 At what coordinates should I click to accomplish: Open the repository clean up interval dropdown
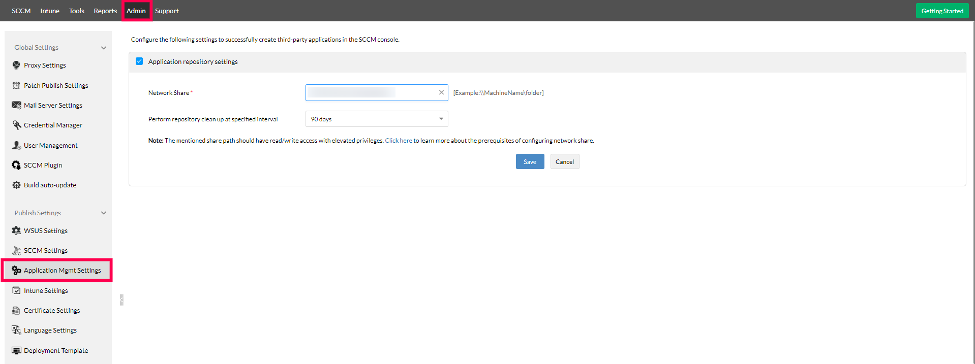pos(377,119)
